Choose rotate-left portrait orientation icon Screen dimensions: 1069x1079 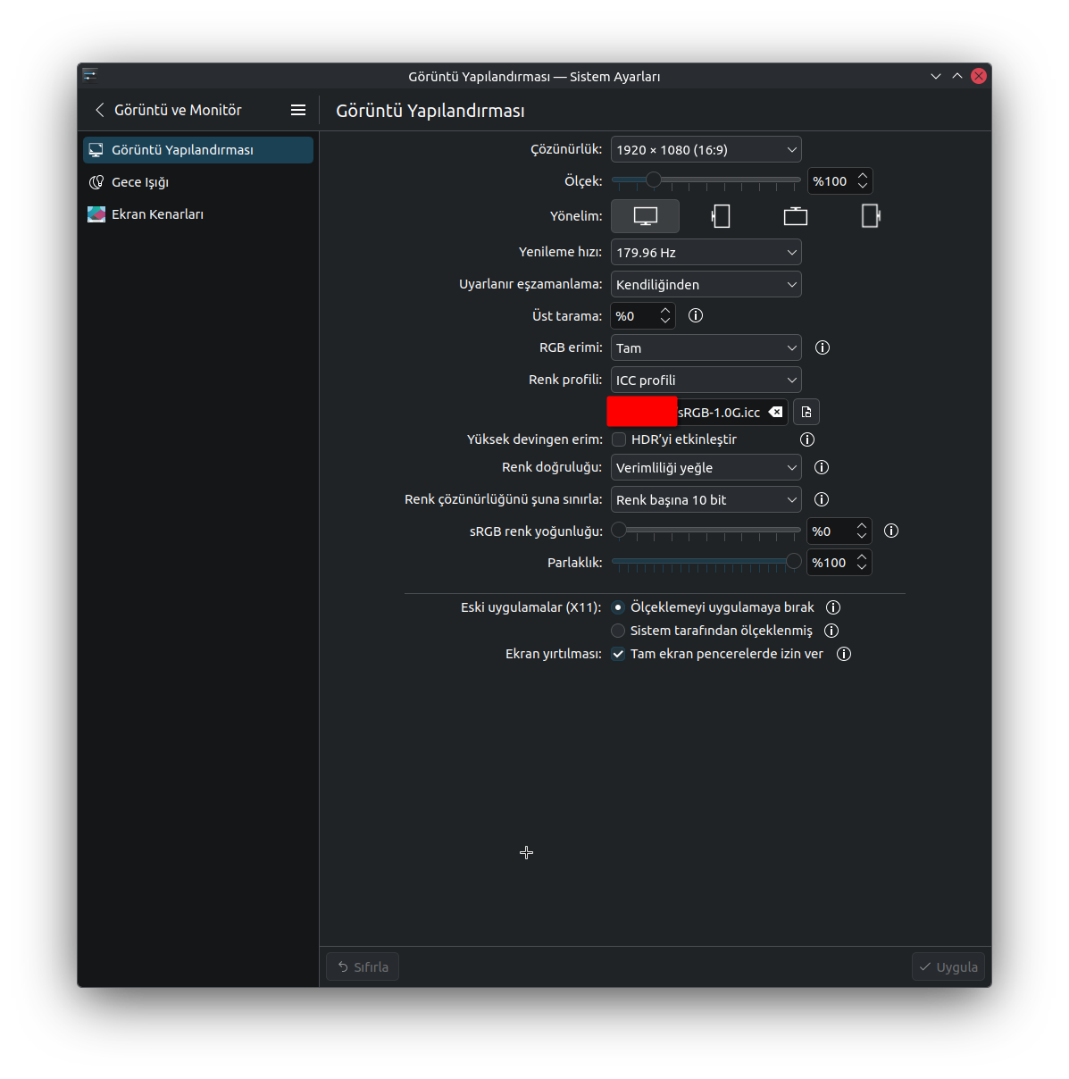point(720,216)
